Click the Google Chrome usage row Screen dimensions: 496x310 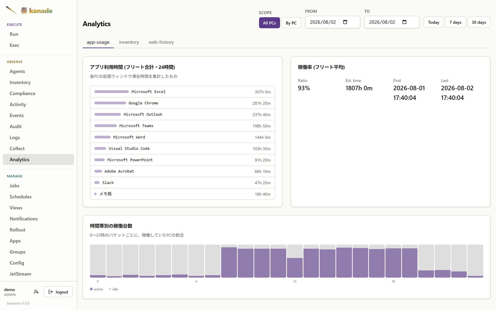[x=183, y=103]
